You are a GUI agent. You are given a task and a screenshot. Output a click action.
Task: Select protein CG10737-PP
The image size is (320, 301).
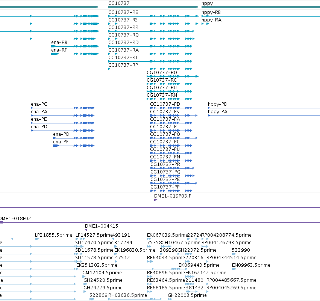(165, 187)
